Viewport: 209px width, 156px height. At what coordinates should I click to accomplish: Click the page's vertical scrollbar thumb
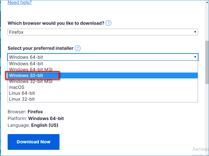click(x=207, y=62)
